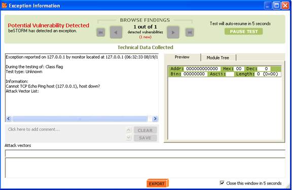Image resolution: width=293 pixels, height=190 pixels.
Task: Click the Length value 0 (0x00)
Action: tap(267, 74)
